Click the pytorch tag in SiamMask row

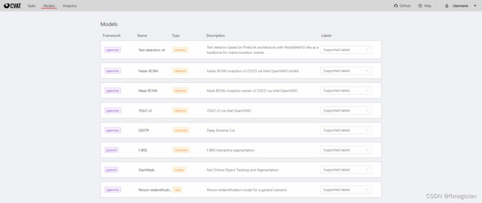pyautogui.click(x=111, y=170)
